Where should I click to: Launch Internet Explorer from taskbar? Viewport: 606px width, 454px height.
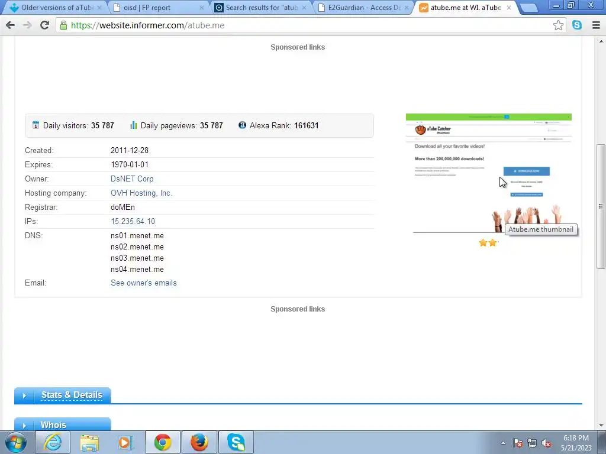click(53, 442)
